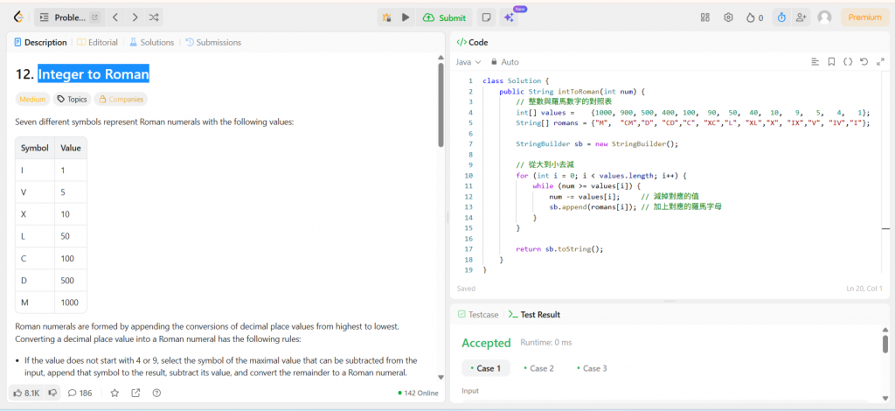Switch to the Editorial tab

[x=98, y=42]
